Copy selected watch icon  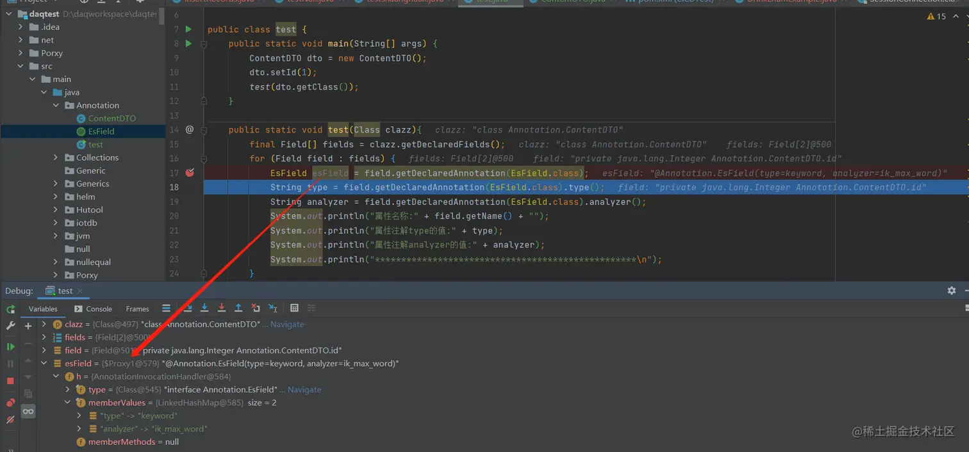pyautogui.click(x=28, y=394)
